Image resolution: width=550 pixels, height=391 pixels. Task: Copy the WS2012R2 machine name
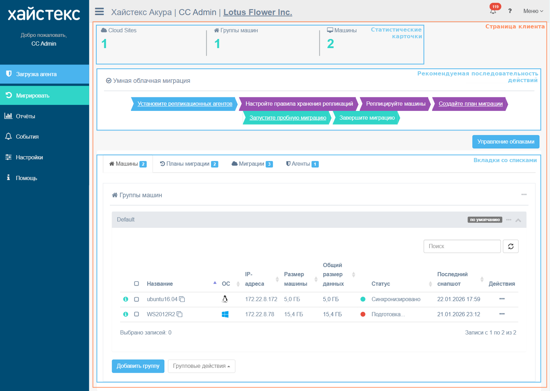tap(179, 314)
